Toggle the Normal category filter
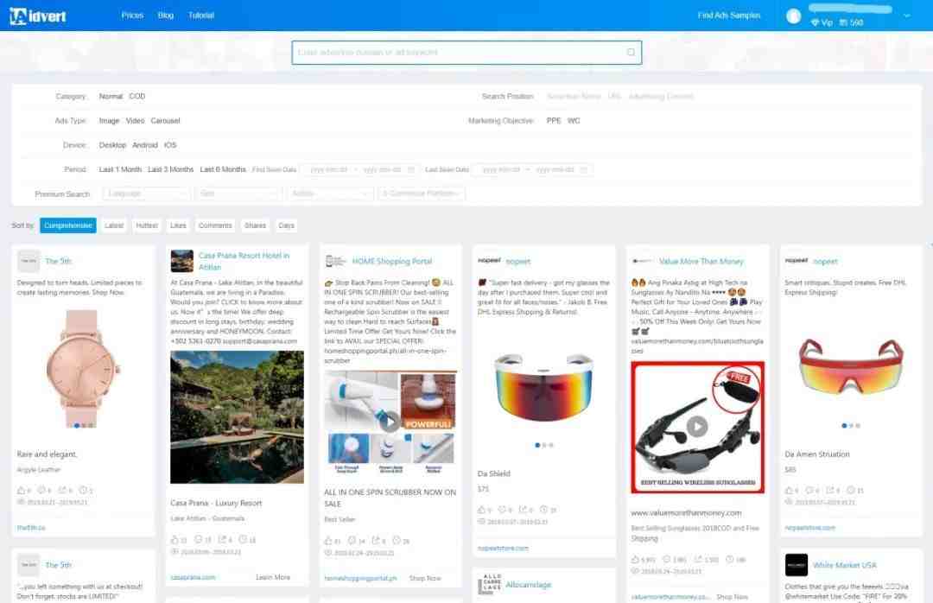Viewport: 933px width, 603px height. (x=111, y=97)
